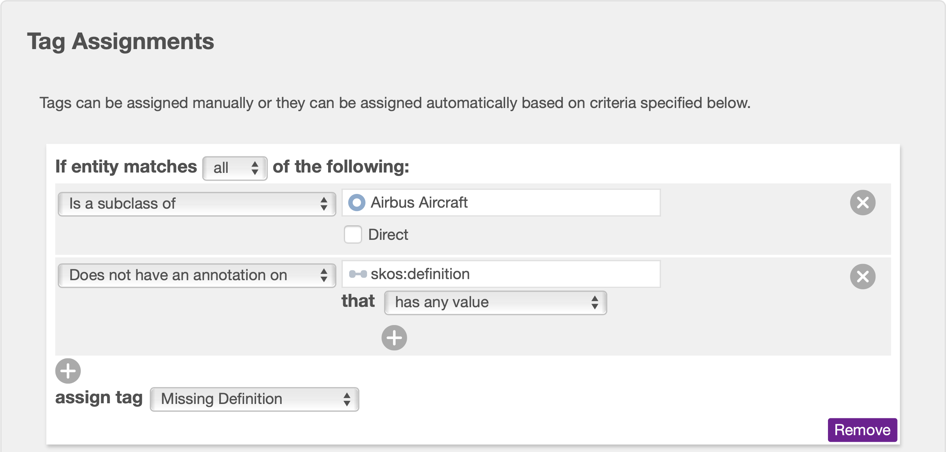This screenshot has height=452, width=946.
Task: Open 'Does not have an annotation on' dropdown
Action: click(197, 275)
